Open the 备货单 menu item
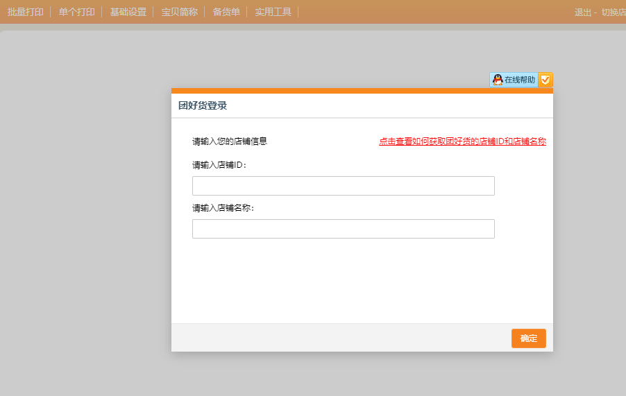 [226, 12]
